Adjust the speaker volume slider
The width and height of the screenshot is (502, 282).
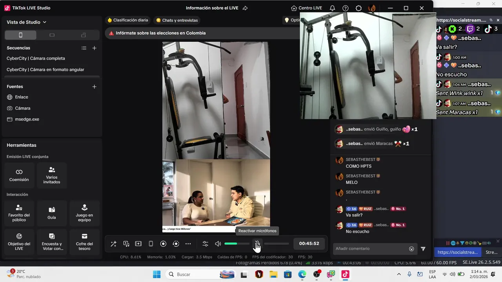(237, 244)
